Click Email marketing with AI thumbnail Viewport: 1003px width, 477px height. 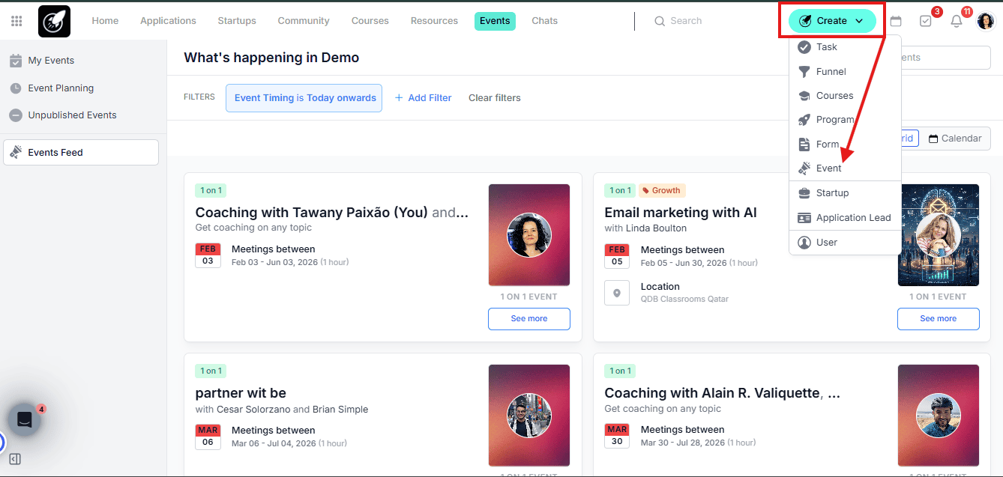coord(939,235)
